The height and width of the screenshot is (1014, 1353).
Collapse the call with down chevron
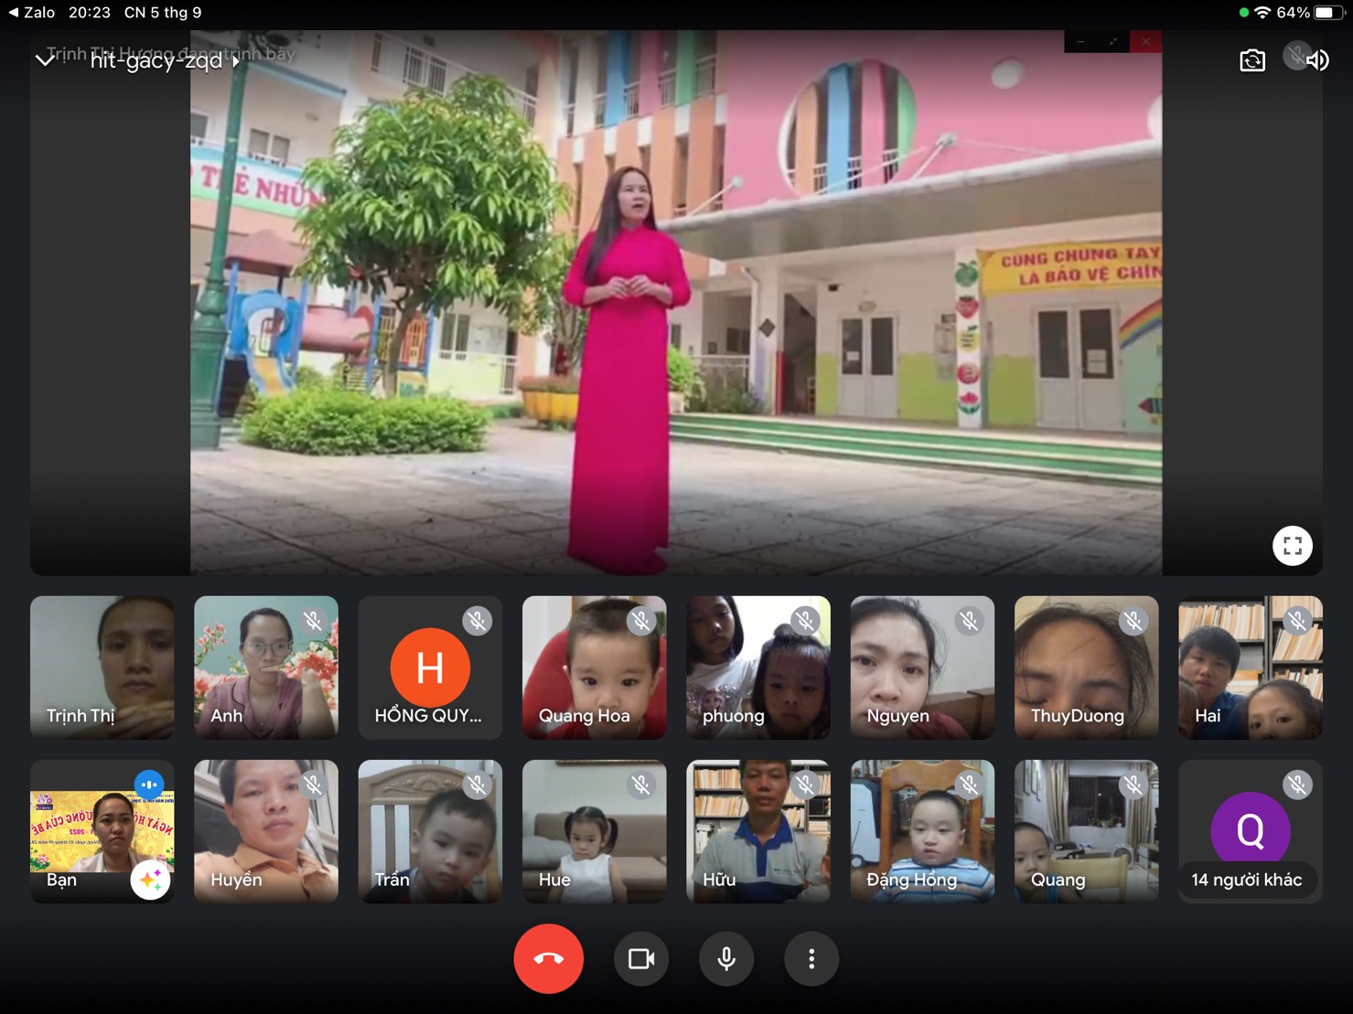tap(44, 60)
